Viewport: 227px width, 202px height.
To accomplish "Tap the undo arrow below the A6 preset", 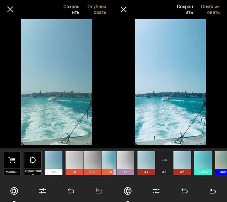I will click(184, 191).
